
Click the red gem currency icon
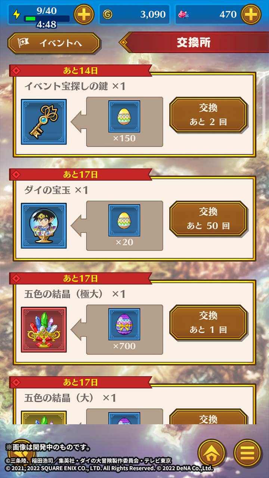[183, 15]
